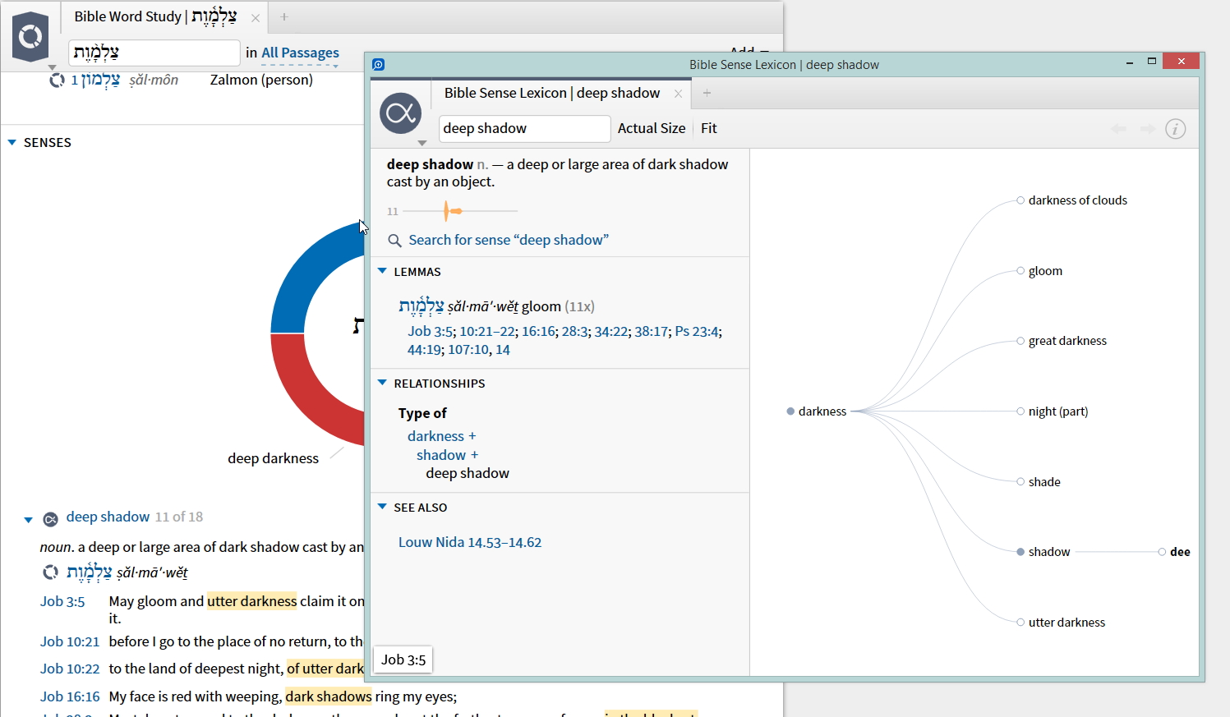This screenshot has width=1230, height=717.
Task: Collapse the SENSES section
Action: pyautogui.click(x=12, y=142)
